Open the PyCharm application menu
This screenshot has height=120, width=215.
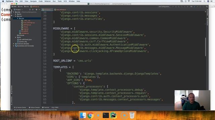click(9, 1)
